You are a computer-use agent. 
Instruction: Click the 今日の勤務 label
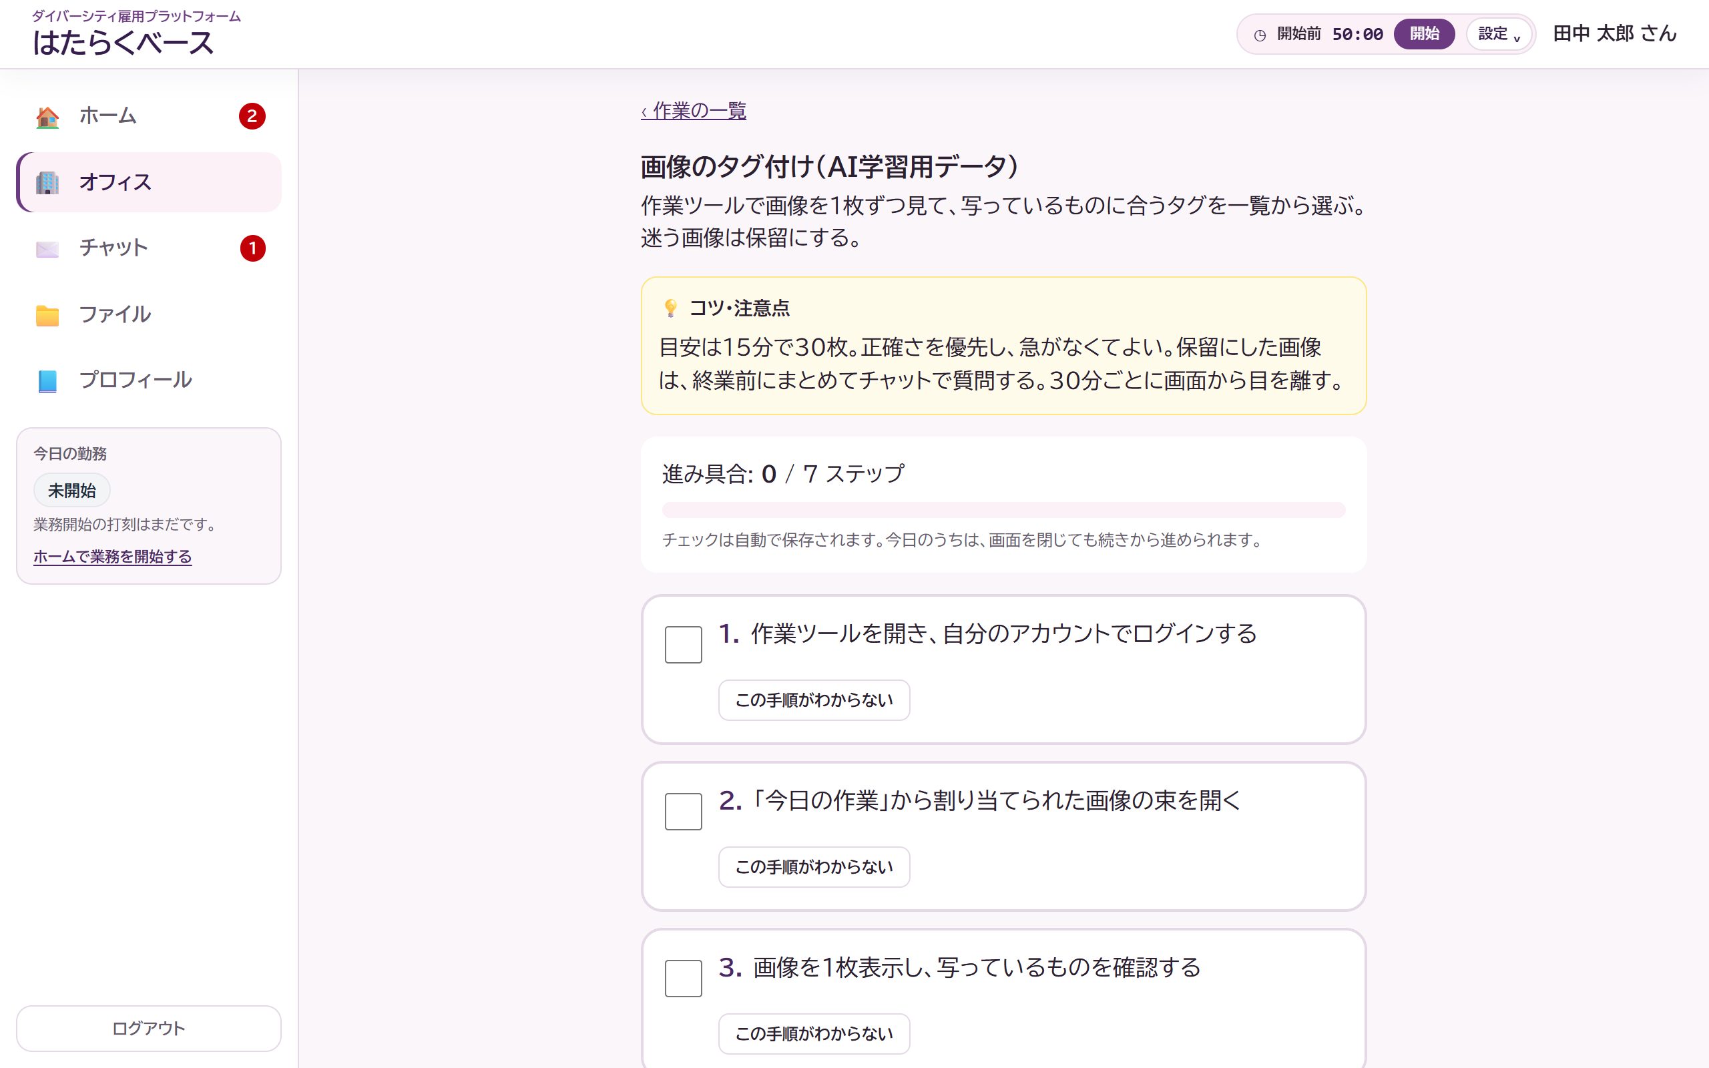[x=70, y=453]
